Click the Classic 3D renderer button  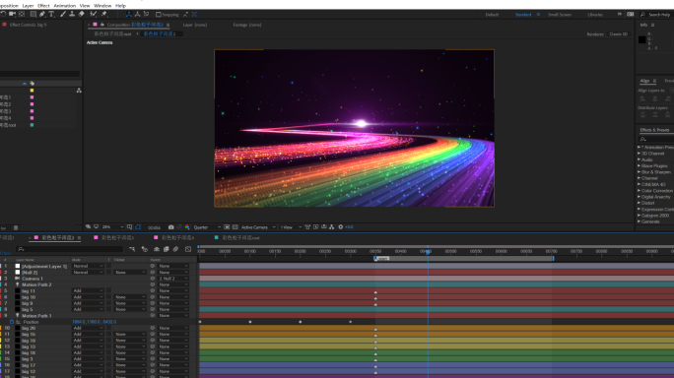pyautogui.click(x=618, y=33)
